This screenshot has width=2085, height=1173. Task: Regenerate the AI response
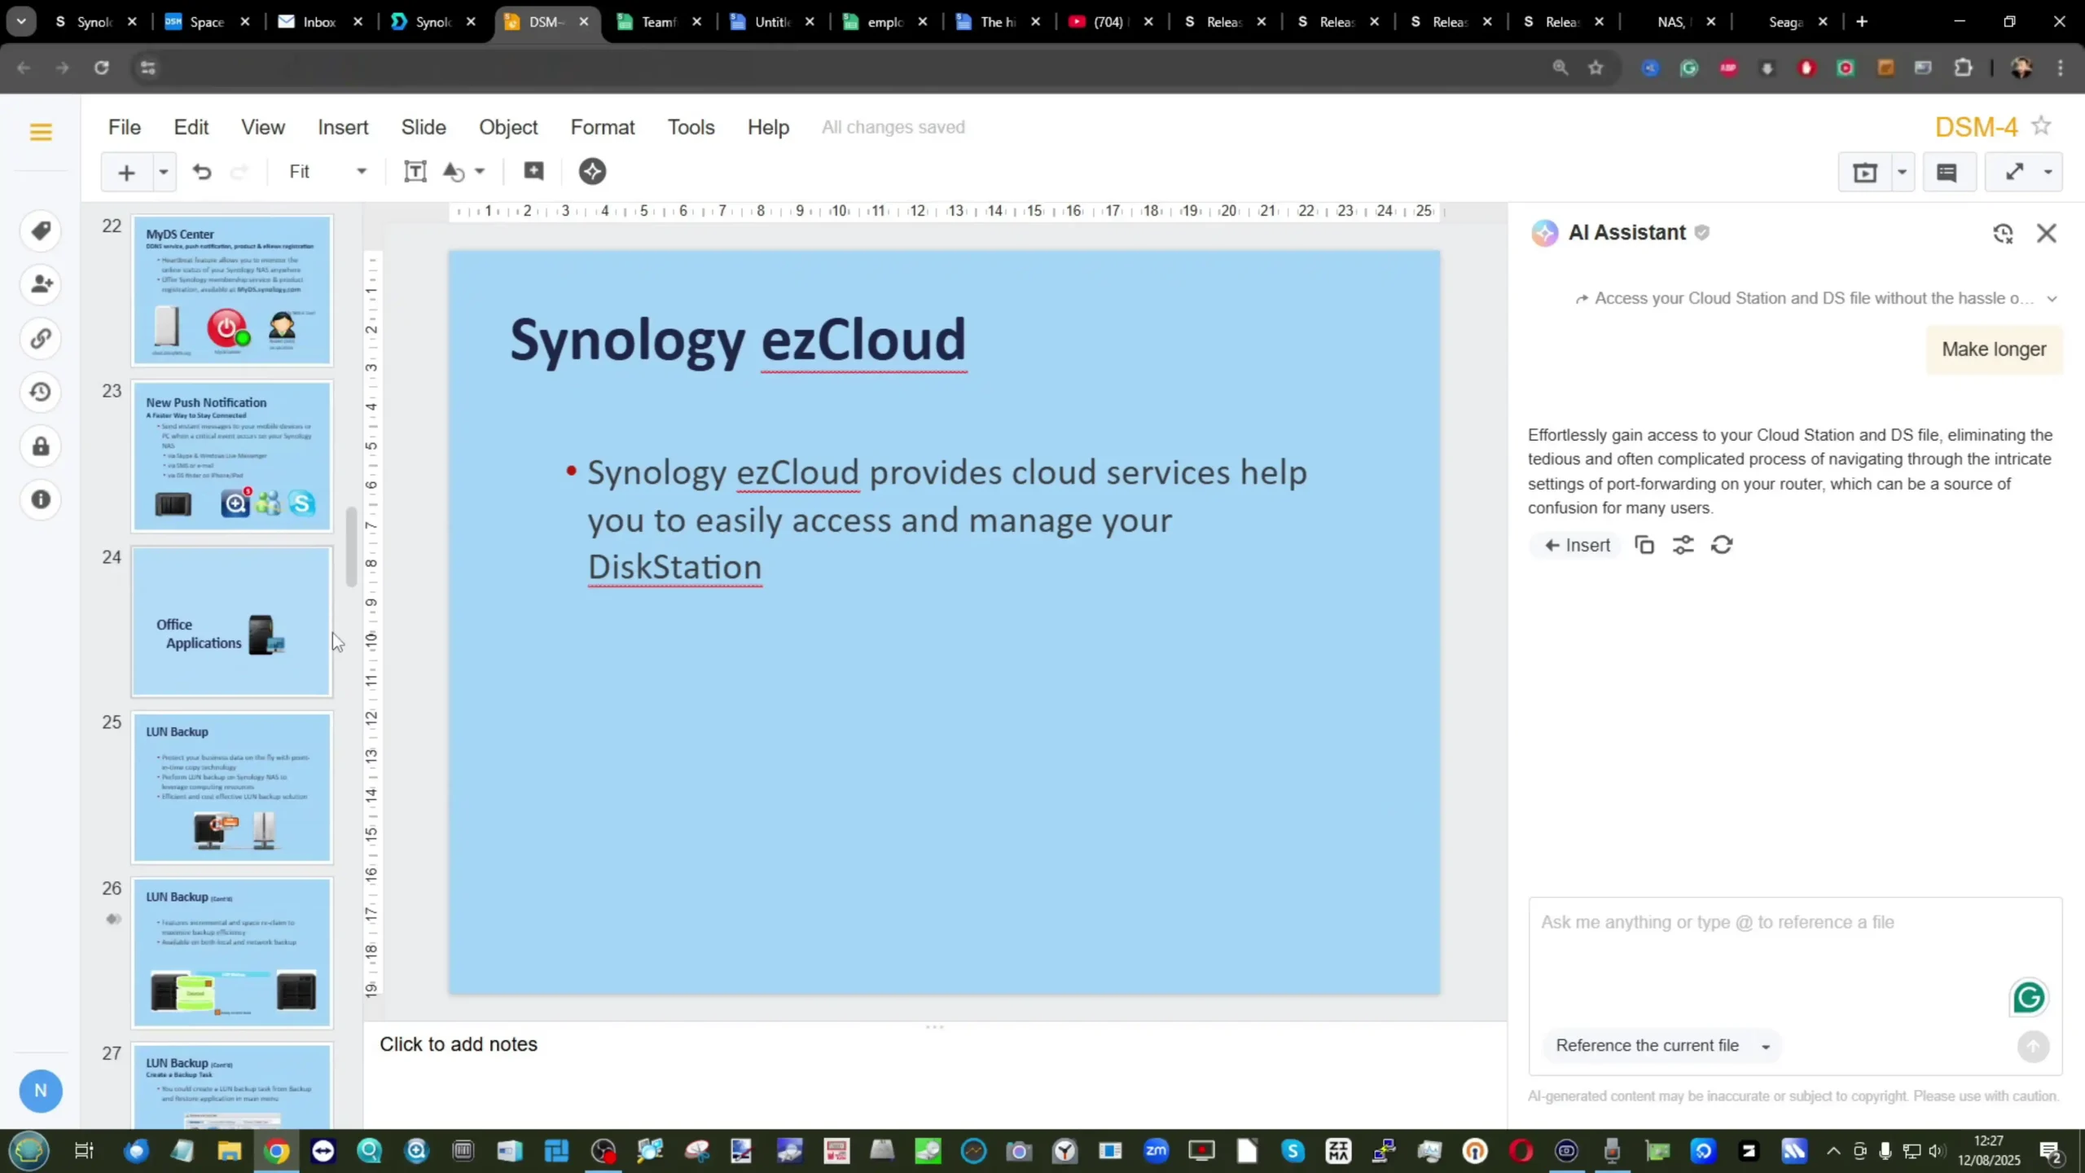point(1722,545)
